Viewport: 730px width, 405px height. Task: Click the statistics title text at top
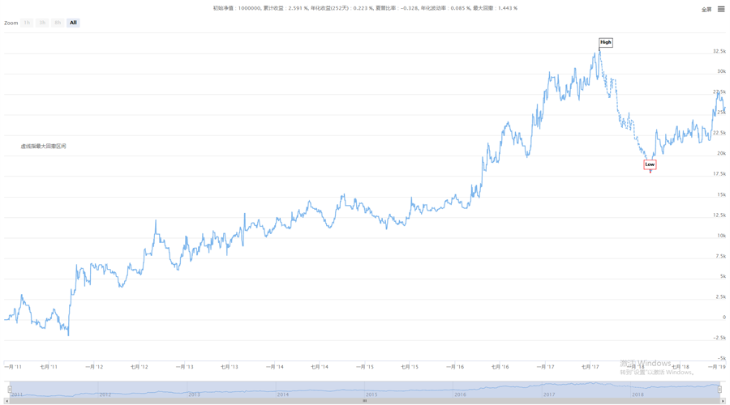point(365,8)
